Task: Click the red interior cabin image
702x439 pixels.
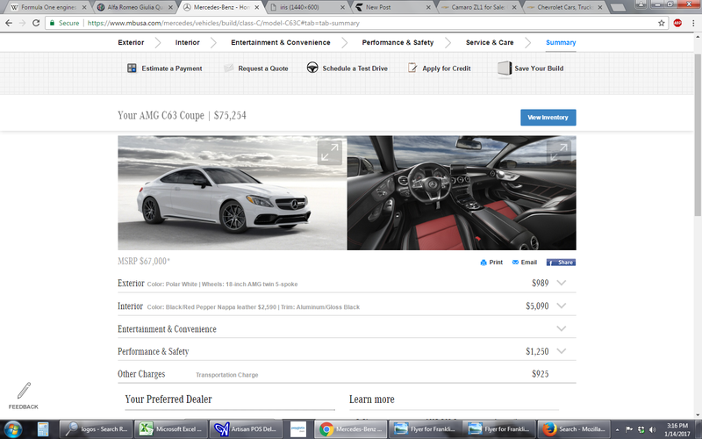Action: (462, 193)
